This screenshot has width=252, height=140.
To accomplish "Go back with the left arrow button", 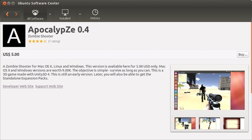I will coord(7,14).
